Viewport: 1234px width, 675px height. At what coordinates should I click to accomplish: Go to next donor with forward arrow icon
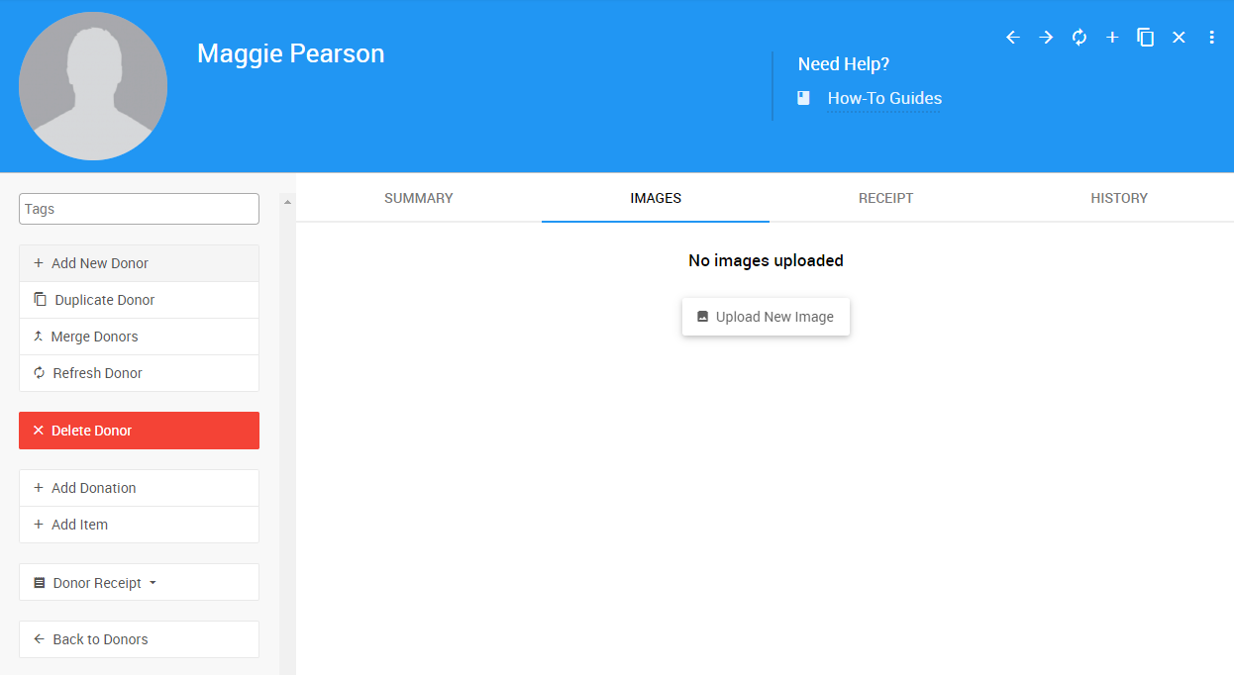pos(1046,38)
